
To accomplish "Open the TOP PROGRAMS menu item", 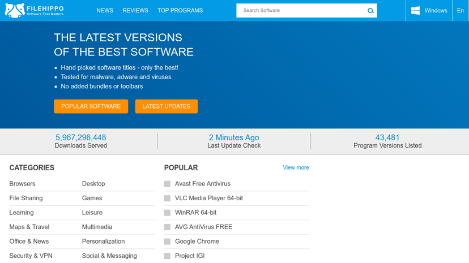I will click(180, 10).
